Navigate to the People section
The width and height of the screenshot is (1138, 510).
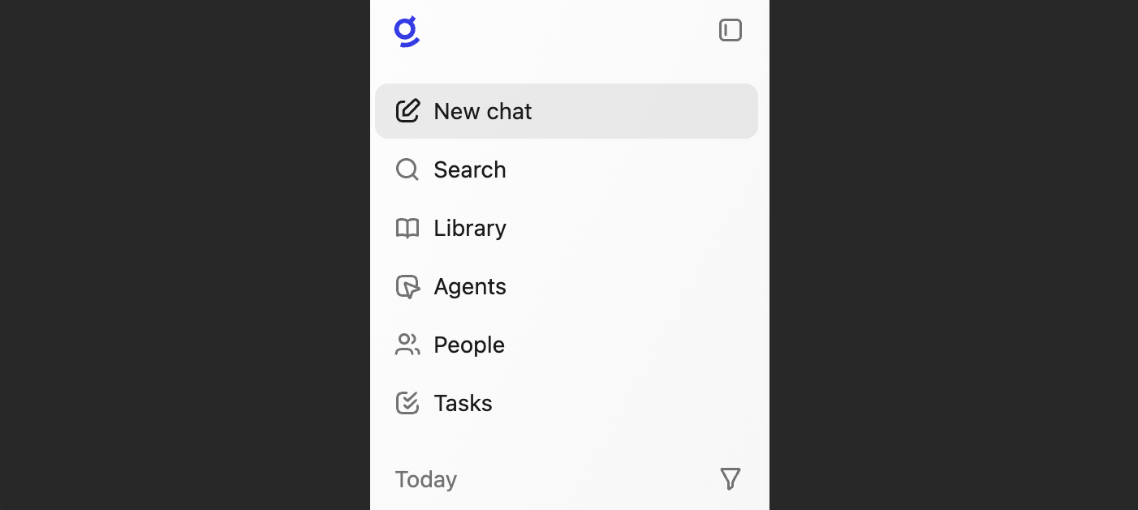pyautogui.click(x=567, y=345)
